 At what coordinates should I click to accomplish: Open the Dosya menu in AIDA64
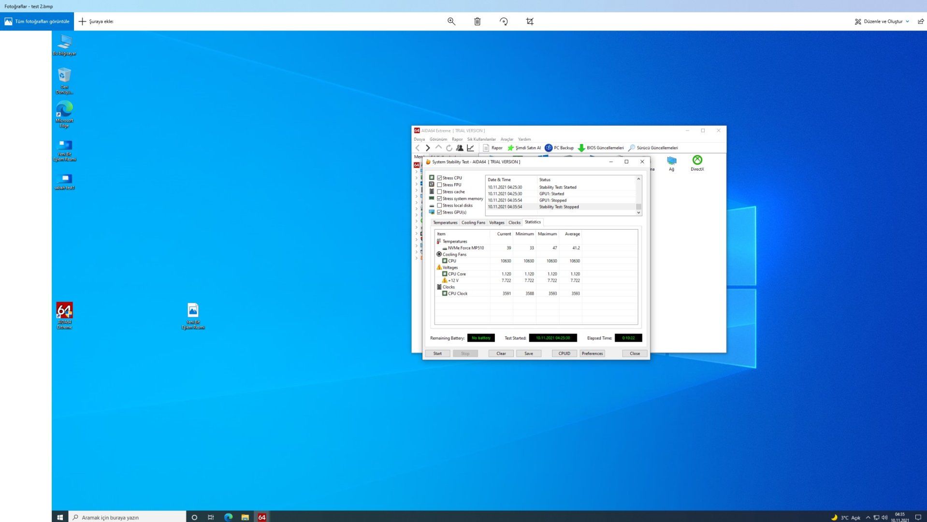(419, 139)
